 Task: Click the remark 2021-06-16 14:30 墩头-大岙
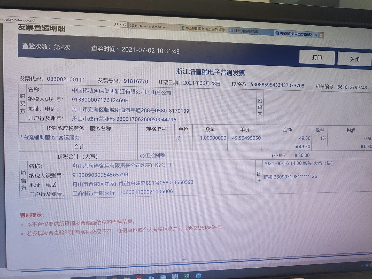[298, 163]
